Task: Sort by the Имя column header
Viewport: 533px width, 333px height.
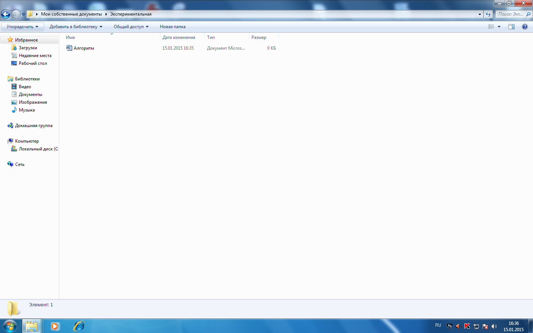Action: tap(111, 37)
